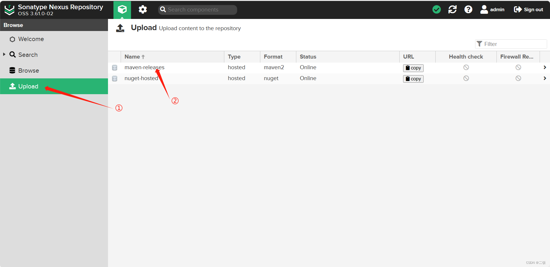The image size is (550, 267).
Task: Click the refresh icon in header
Action: point(452,9)
